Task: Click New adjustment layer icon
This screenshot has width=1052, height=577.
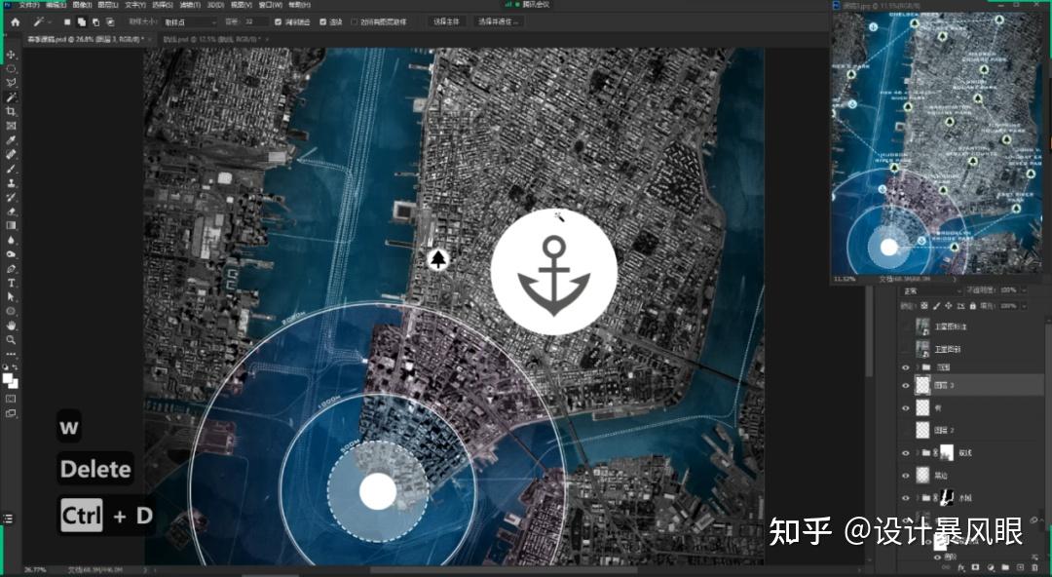Action: (991, 568)
